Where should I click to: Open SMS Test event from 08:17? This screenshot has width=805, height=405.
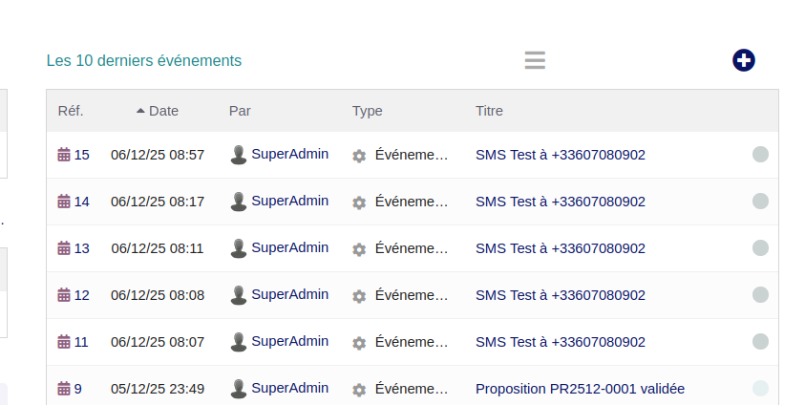(560, 202)
